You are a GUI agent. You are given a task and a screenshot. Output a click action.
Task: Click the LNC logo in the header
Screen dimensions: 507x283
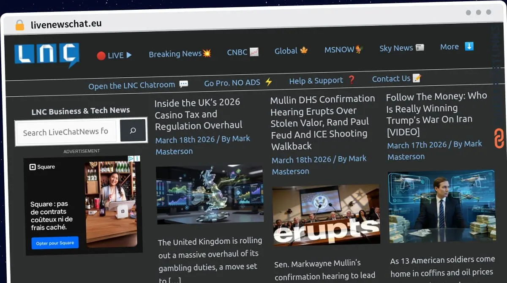[x=47, y=55]
